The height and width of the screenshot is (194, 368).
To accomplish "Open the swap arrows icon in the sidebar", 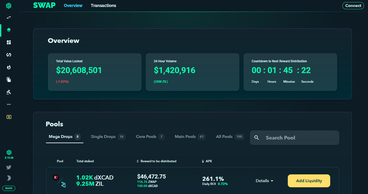I will click(x=9, y=18).
